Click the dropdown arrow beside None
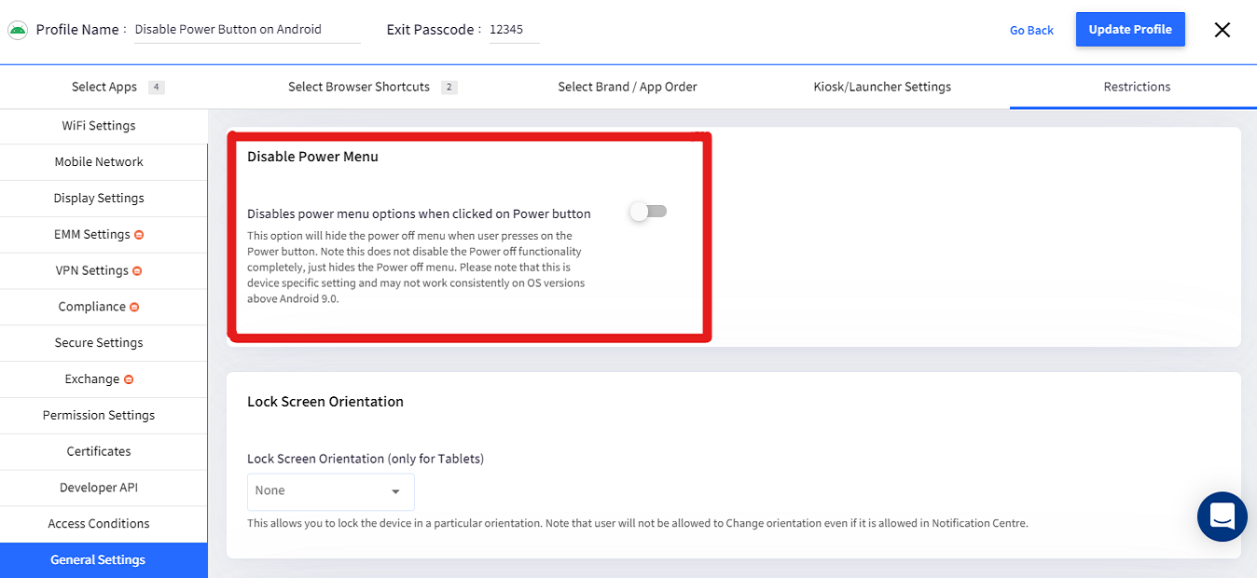The image size is (1257, 578). (395, 491)
